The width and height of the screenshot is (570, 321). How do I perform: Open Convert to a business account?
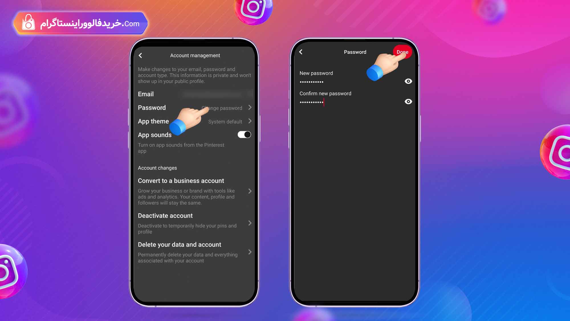(181, 181)
